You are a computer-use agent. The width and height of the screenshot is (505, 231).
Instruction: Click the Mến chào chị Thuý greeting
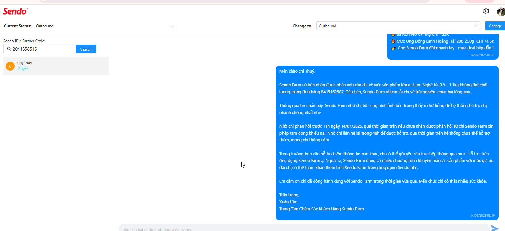(297, 71)
